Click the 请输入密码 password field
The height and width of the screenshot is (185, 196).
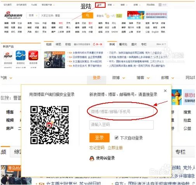pyautogui.click(x=121, y=125)
